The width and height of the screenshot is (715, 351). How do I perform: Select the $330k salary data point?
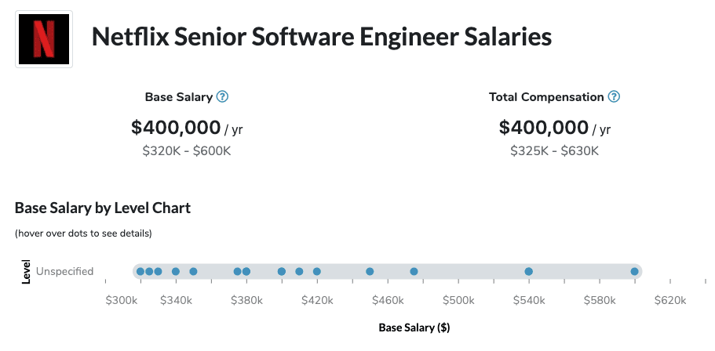pos(158,272)
